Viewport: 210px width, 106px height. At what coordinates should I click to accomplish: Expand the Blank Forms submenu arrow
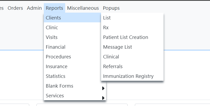click(x=103, y=88)
